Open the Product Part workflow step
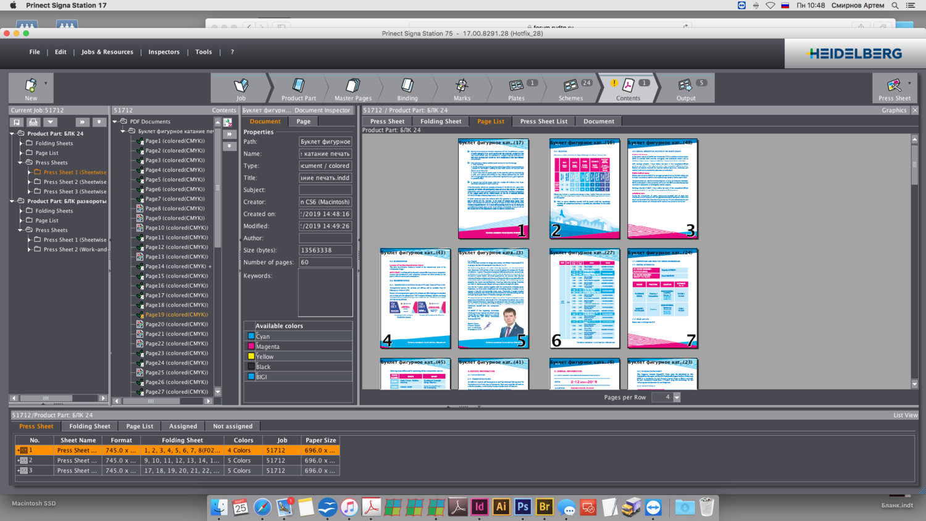The image size is (926, 521). 299,88
